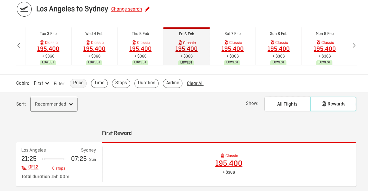Viewport: 368px width, 191px height.
Task: Open flight details via the QF12 link
Action: [34, 168]
